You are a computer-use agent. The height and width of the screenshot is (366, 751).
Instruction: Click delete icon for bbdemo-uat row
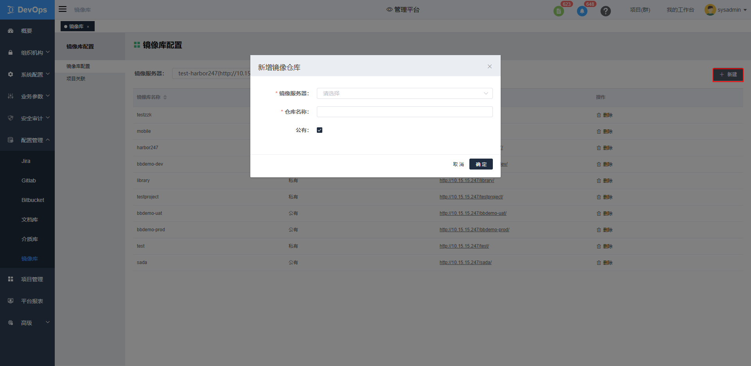599,214
